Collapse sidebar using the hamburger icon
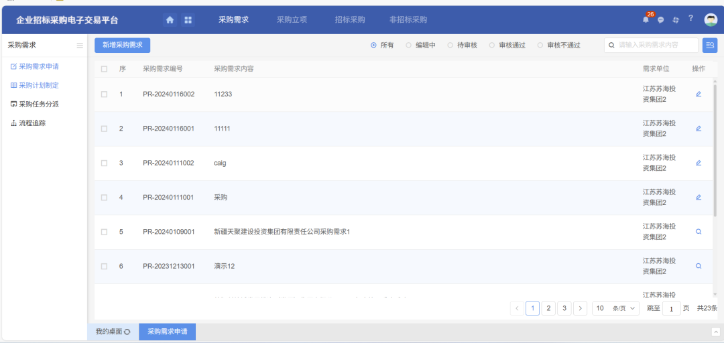This screenshot has height=343, width=724. (x=80, y=46)
